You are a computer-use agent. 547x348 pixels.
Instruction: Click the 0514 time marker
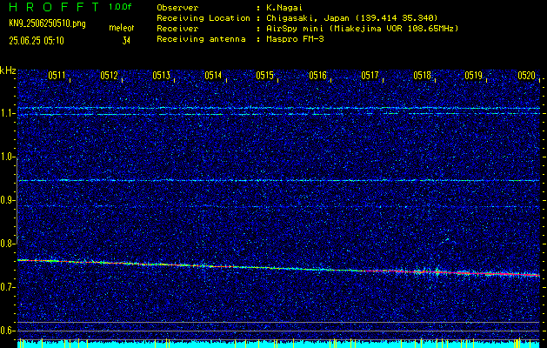point(213,76)
